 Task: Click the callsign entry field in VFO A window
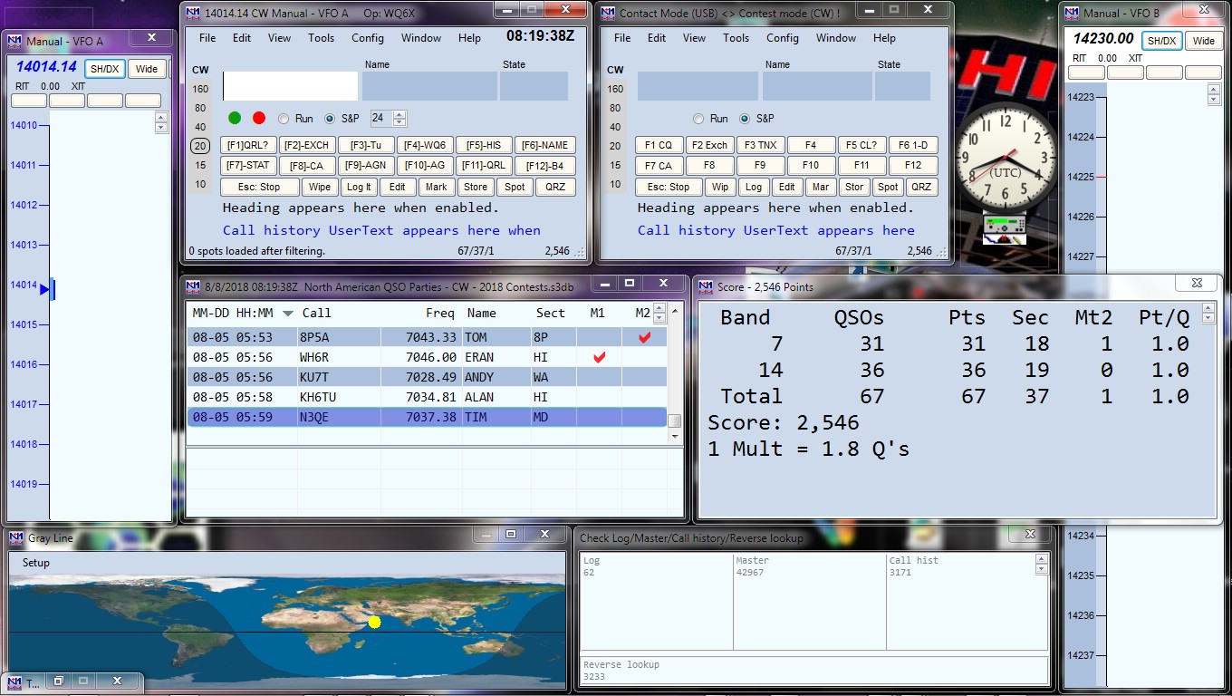pos(290,86)
